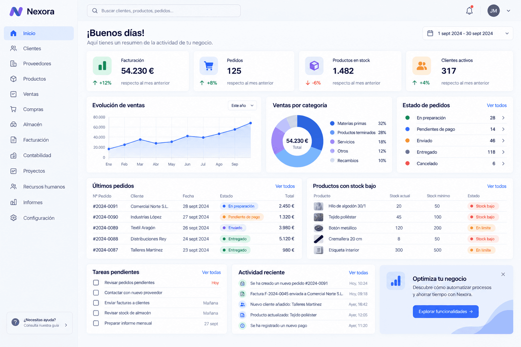Viewport: 521px width, 347px height.
Task: Click the notification bell icon
Action: click(469, 11)
